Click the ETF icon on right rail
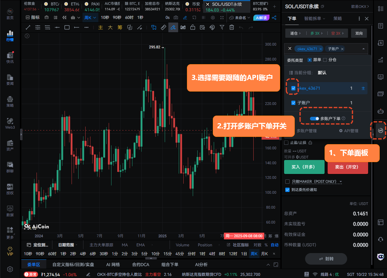This screenshot has width=387, height=278. coord(380,94)
